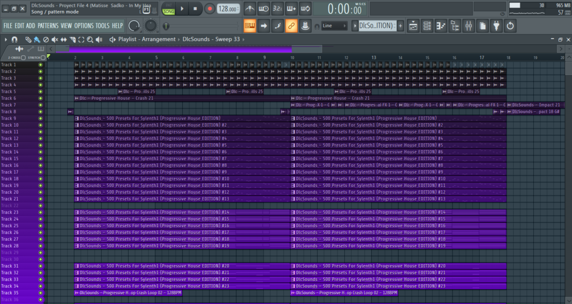Select the Paint brush tool
Screen dimensions: 572x304
pyautogui.click(x=37, y=39)
